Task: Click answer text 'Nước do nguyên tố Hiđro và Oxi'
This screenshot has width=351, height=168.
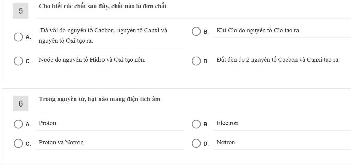Action: [92, 60]
